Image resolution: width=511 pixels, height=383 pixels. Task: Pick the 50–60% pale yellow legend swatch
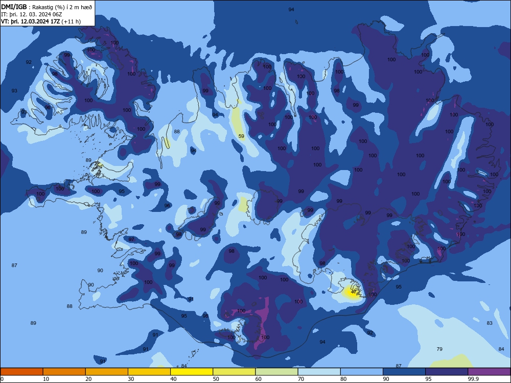pyautogui.click(x=235, y=372)
